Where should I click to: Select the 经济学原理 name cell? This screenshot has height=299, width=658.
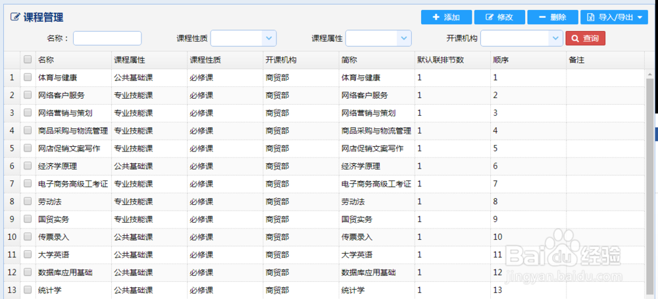click(x=74, y=167)
